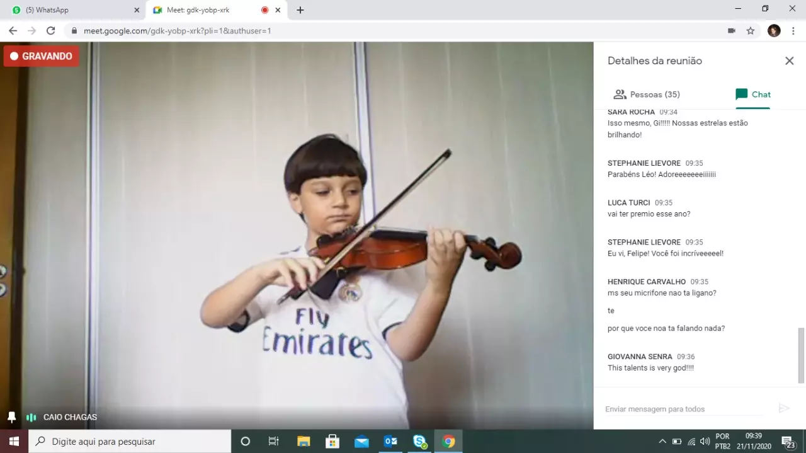Open Windows notification center
This screenshot has width=806, height=453.
(x=787, y=441)
